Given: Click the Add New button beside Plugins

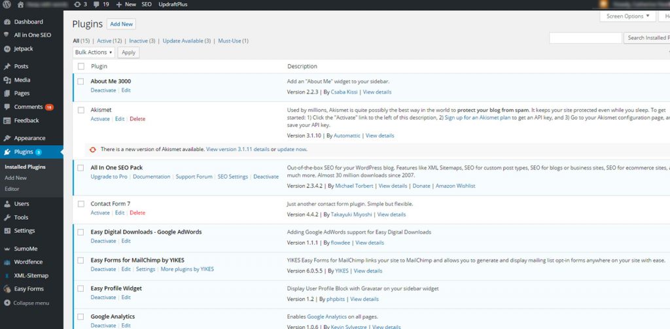Looking at the screenshot, I should click(x=121, y=24).
